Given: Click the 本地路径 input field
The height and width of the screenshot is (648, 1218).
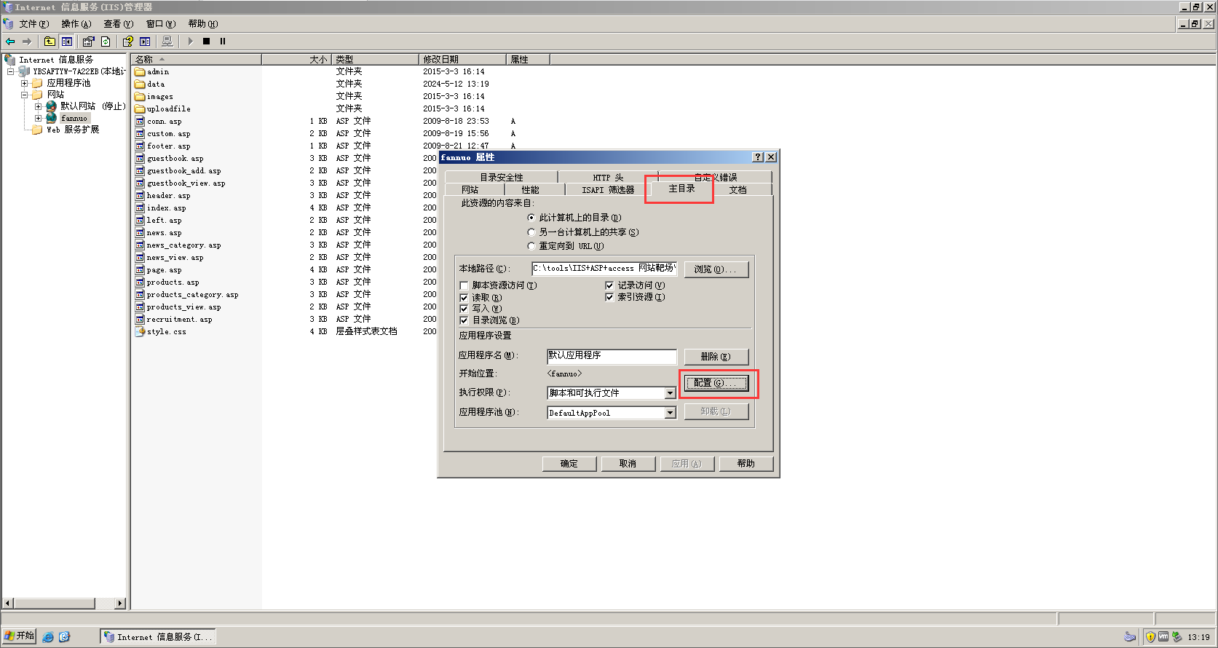Looking at the screenshot, I should click(x=604, y=269).
